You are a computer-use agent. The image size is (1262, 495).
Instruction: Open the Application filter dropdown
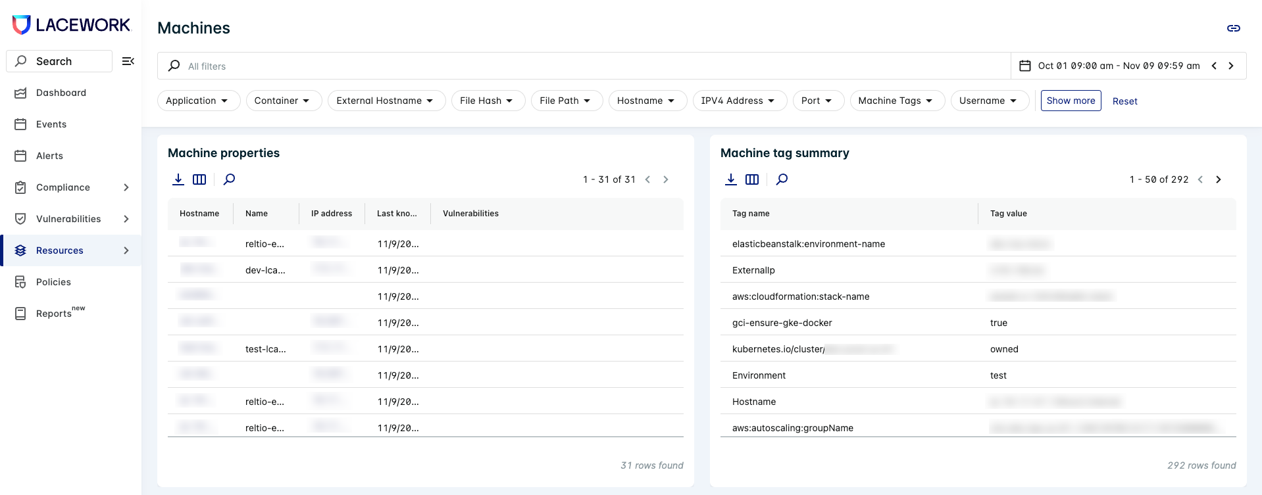pyautogui.click(x=198, y=101)
